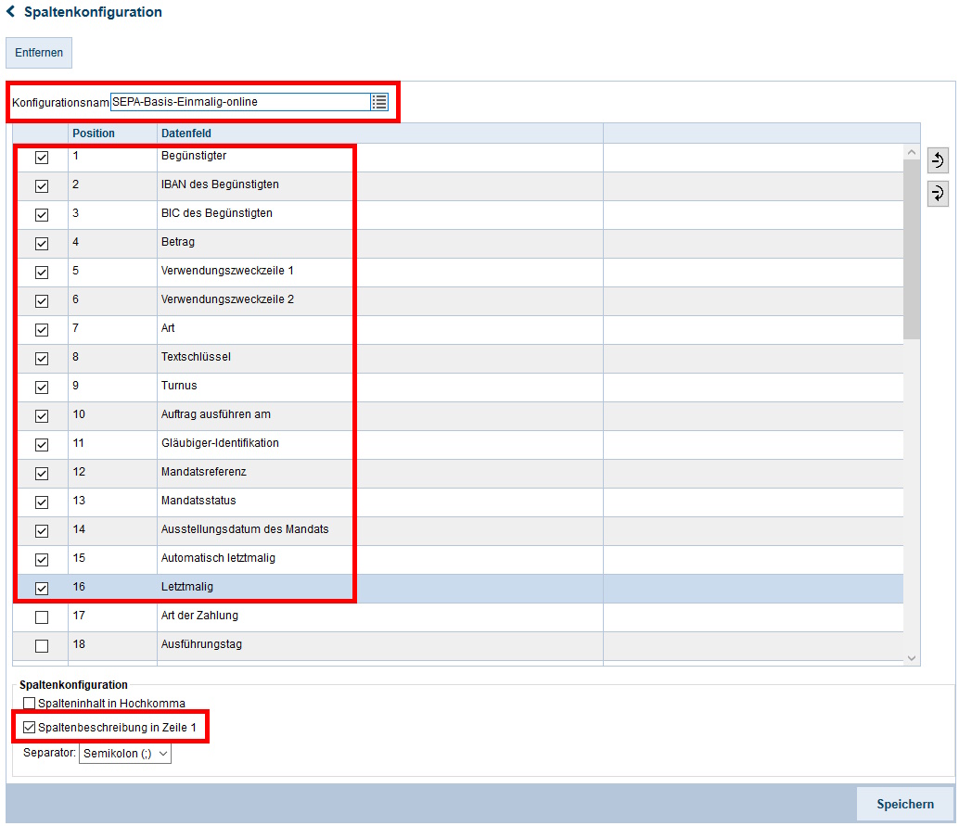This screenshot has height=826, width=959.
Task: Select the Mandatsreferenz text
Action: (x=204, y=472)
